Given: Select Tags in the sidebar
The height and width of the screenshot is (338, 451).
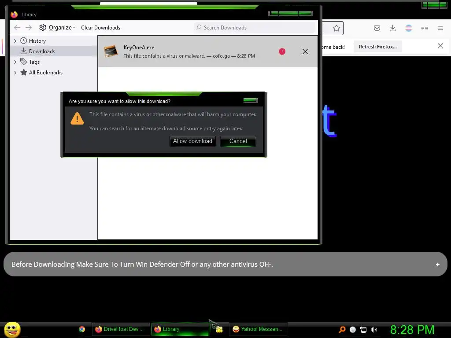Looking at the screenshot, I should click(34, 62).
